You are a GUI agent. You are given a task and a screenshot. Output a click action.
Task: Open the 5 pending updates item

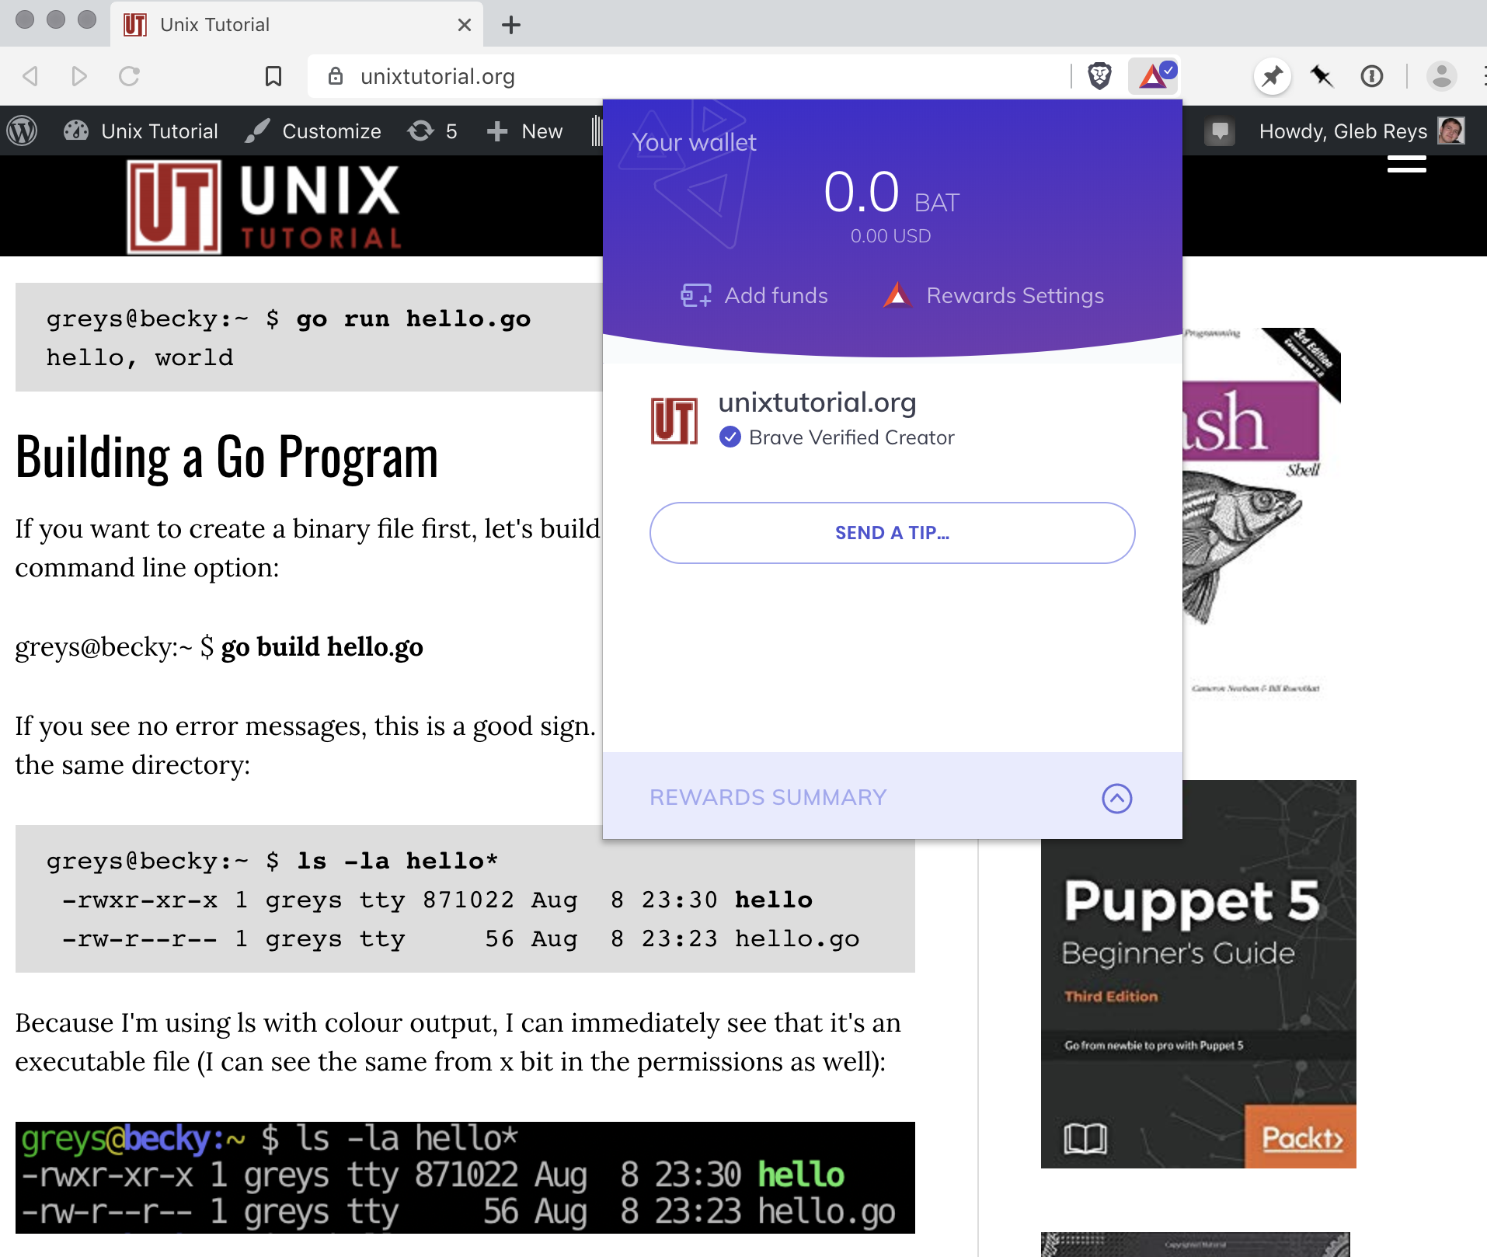pyautogui.click(x=432, y=131)
